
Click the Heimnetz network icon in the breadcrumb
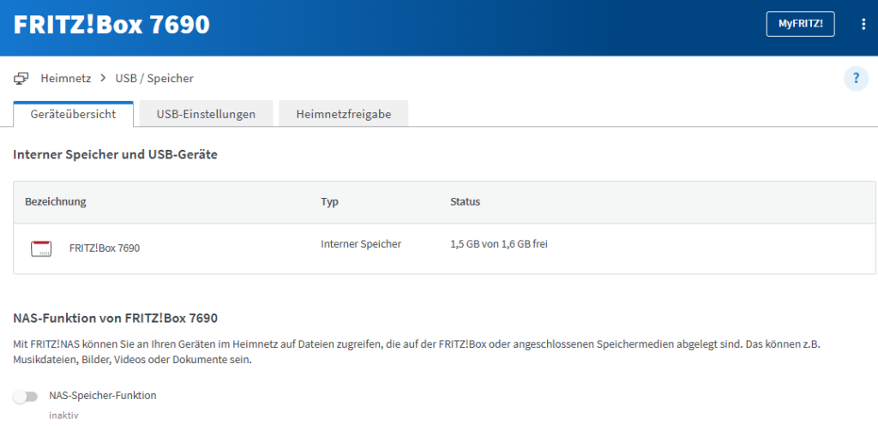21,79
